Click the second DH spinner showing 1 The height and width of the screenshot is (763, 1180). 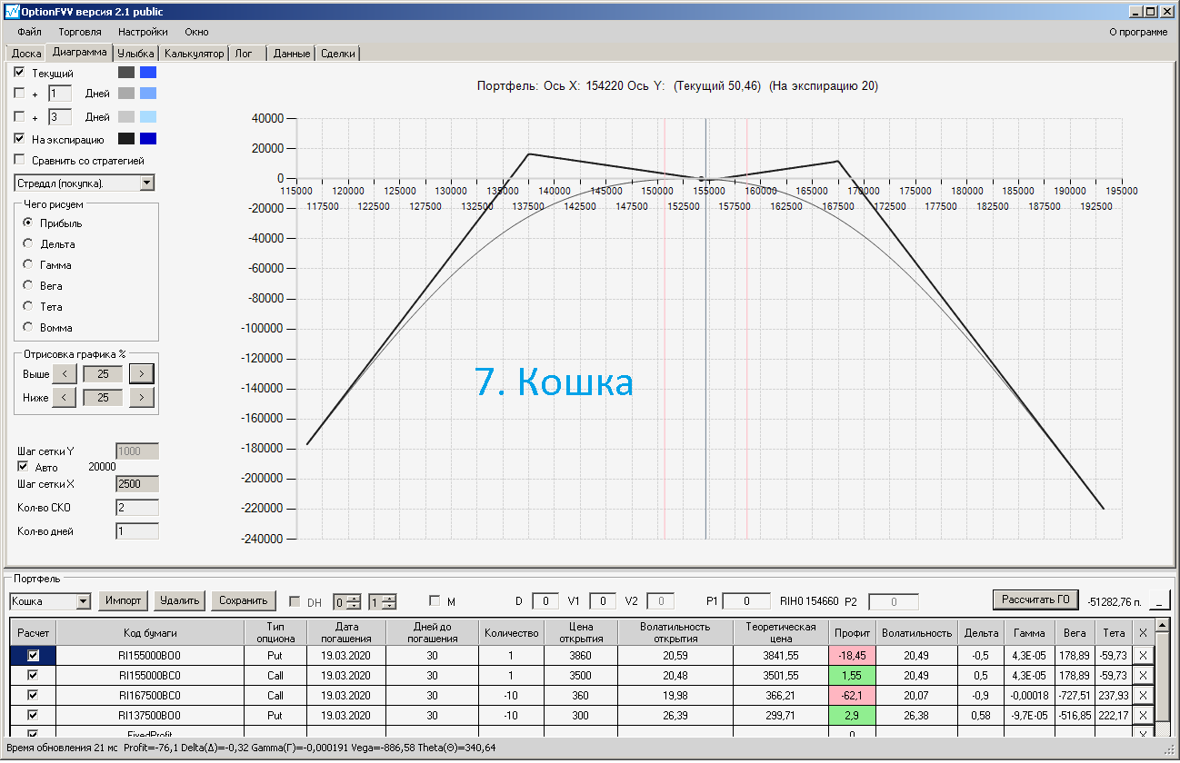[x=382, y=601]
